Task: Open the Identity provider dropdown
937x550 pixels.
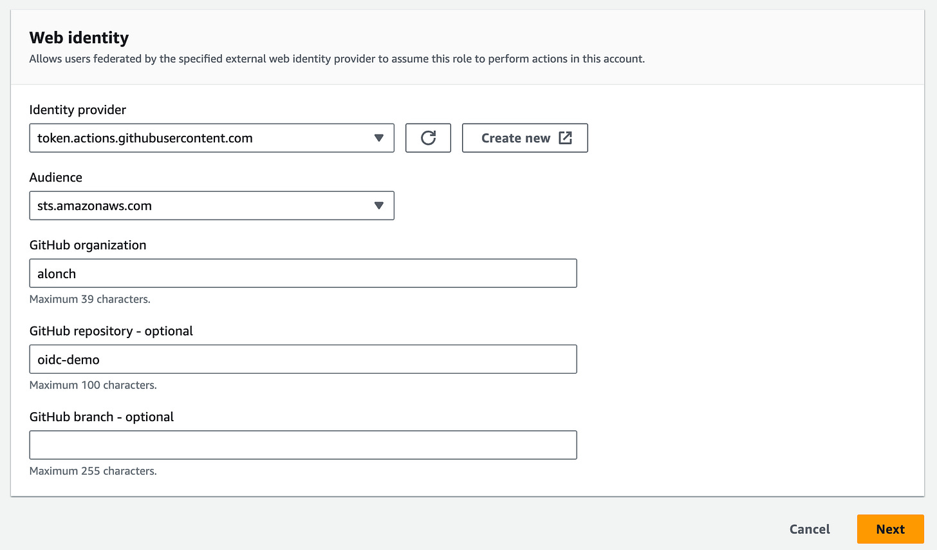Action: tap(212, 138)
